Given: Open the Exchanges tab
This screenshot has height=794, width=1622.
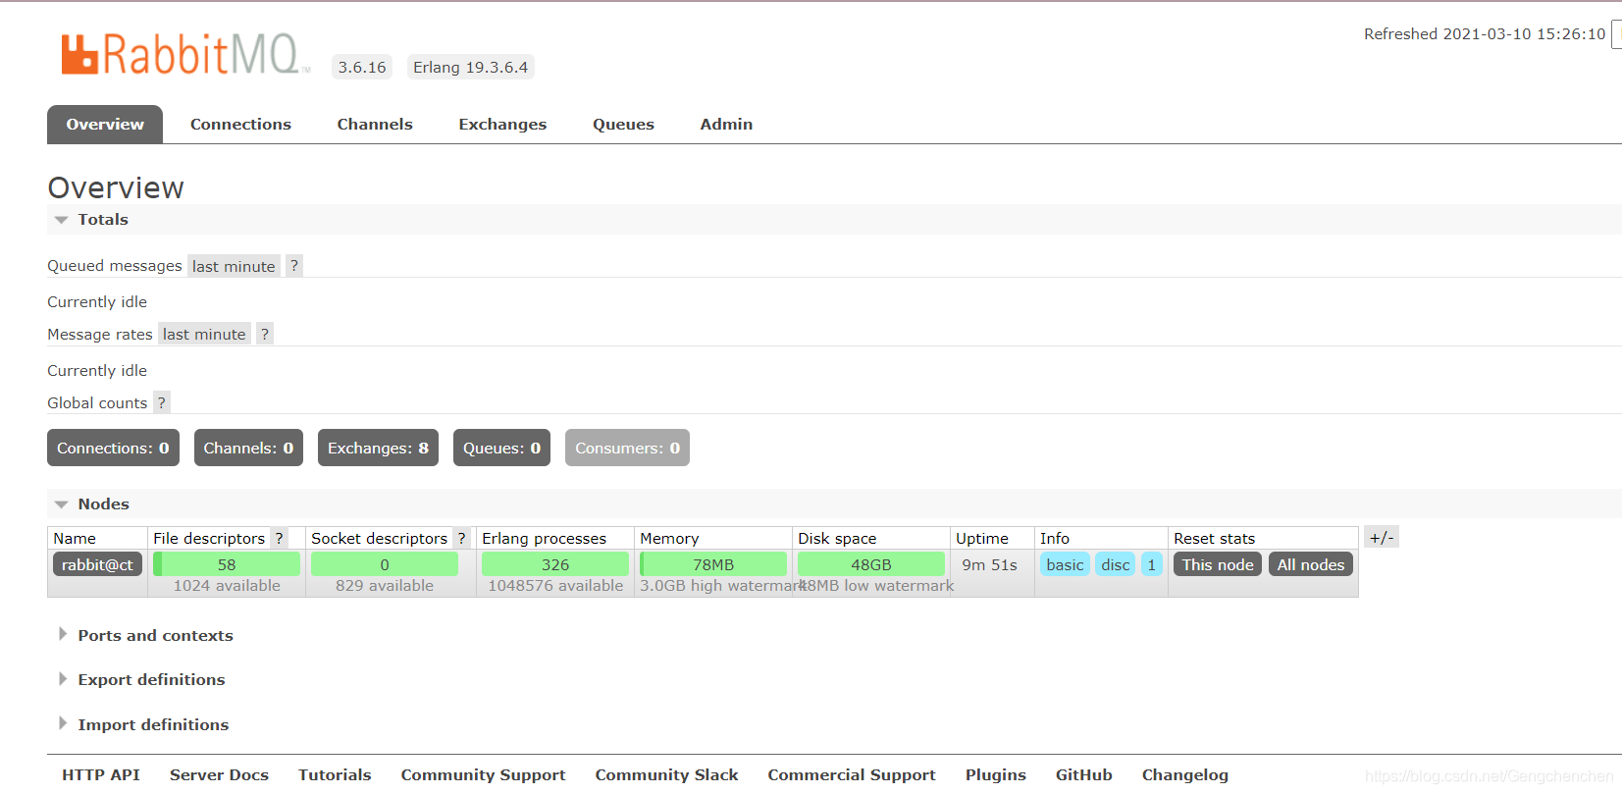Looking at the screenshot, I should point(502,125).
